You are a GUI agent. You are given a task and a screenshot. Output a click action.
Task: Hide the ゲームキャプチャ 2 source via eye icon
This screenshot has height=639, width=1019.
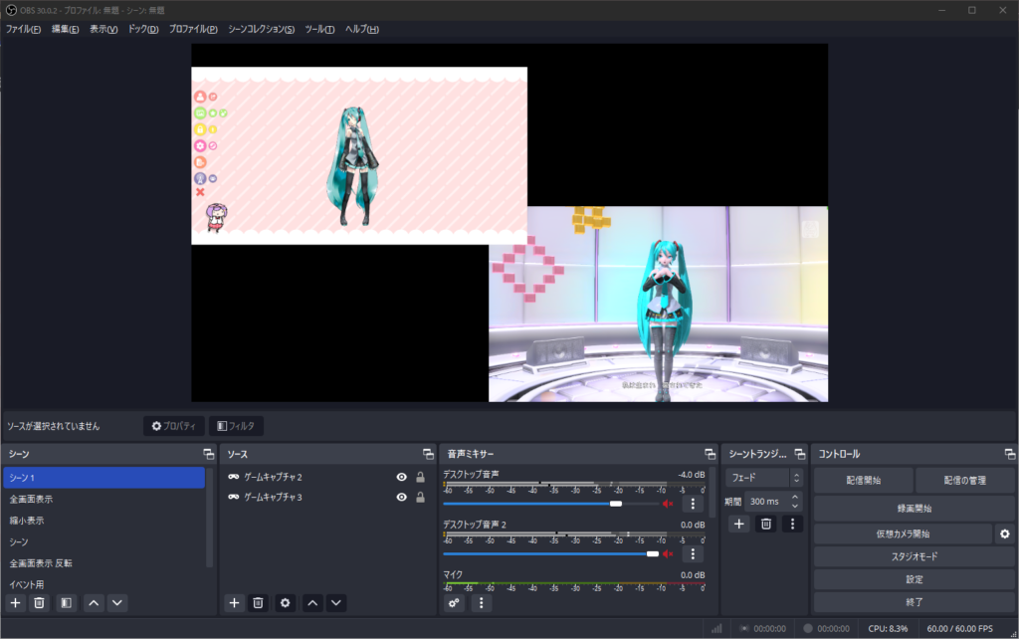click(x=401, y=477)
